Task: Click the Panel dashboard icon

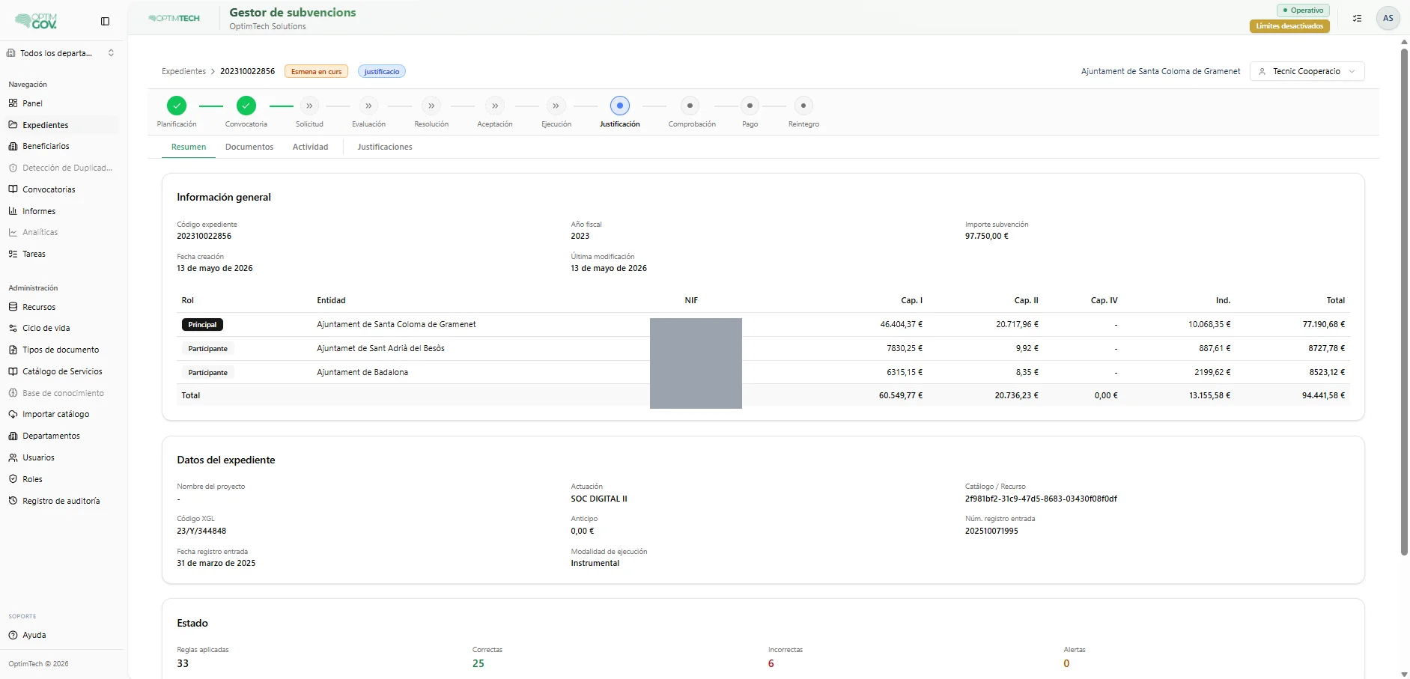Action: pos(13,103)
